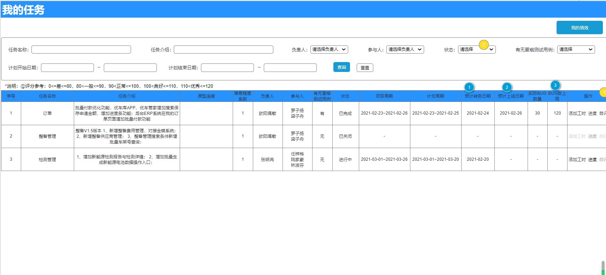Click the 有无冒烟测试用例 column header
The image size is (606, 275).
tap(322, 96)
